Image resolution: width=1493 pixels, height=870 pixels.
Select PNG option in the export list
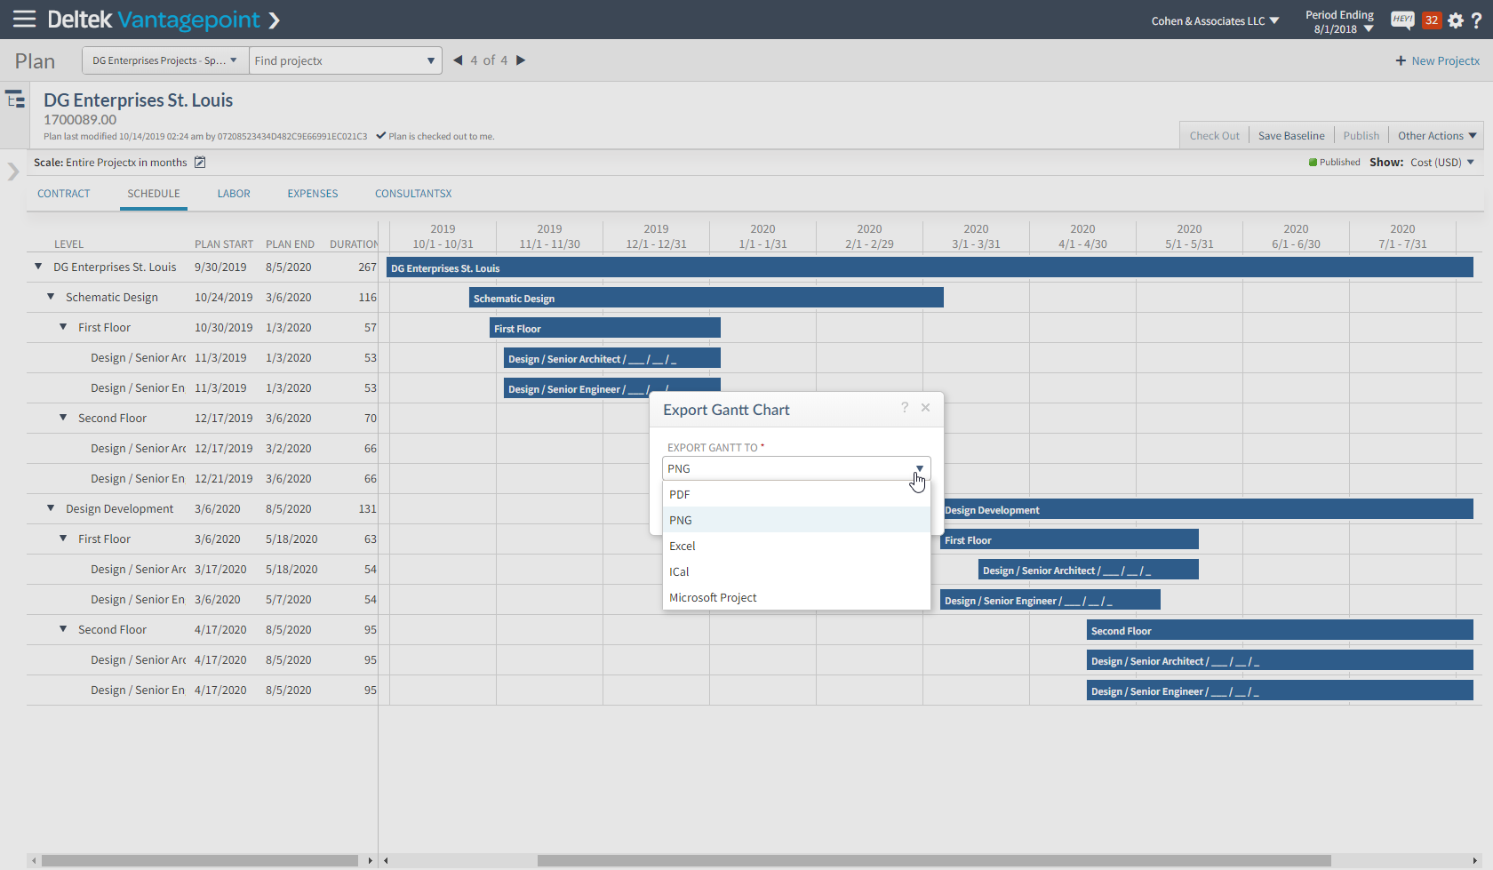click(x=796, y=520)
